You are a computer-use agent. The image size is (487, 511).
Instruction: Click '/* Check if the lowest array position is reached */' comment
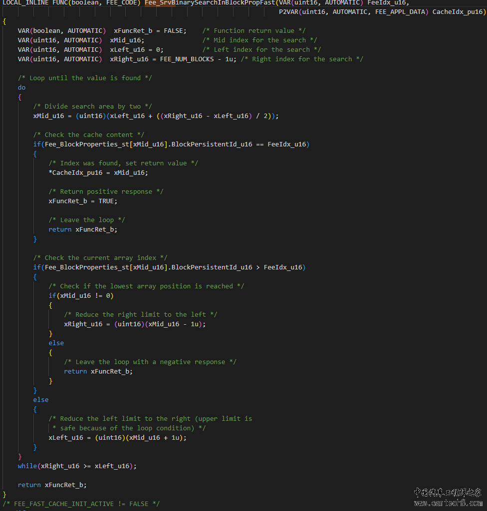pyautogui.click(x=146, y=286)
